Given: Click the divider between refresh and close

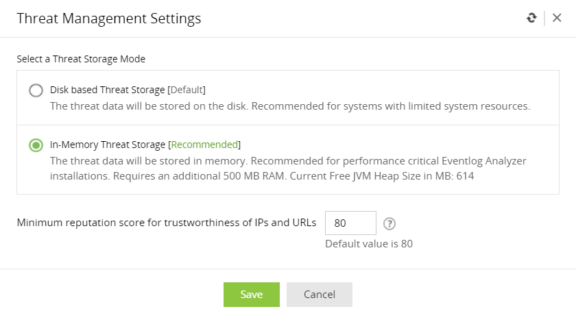Looking at the screenshot, I should [544, 19].
